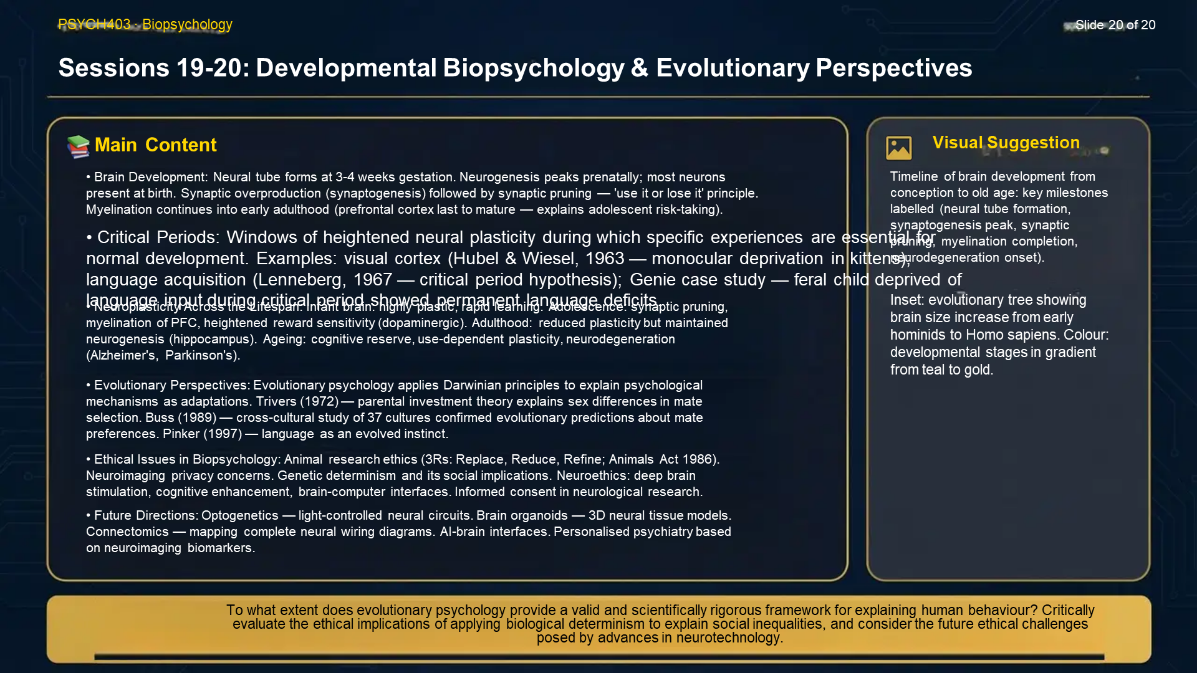
Task: Click the books icon beside Main Content
Action: pyautogui.click(x=77, y=145)
